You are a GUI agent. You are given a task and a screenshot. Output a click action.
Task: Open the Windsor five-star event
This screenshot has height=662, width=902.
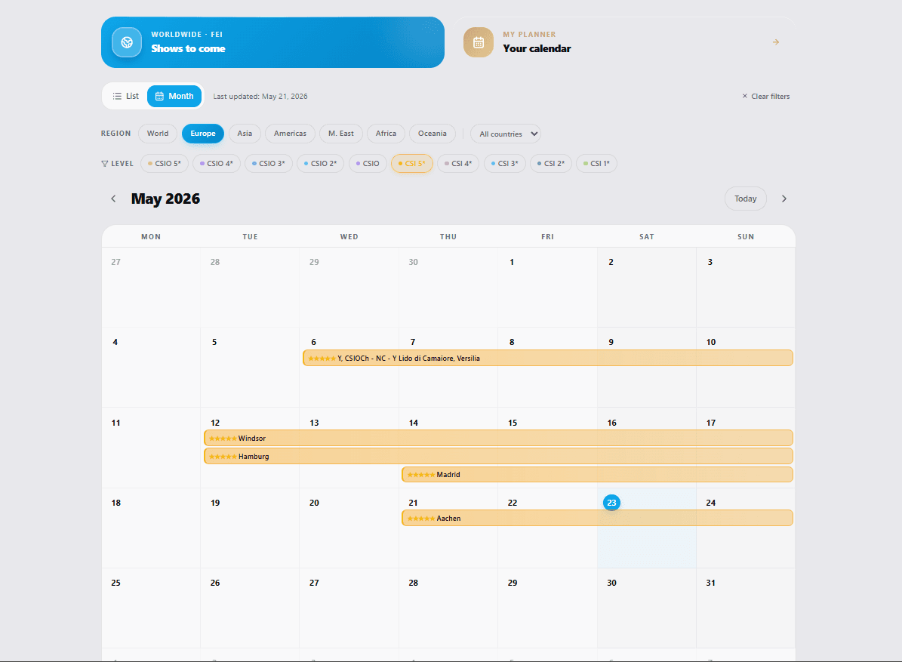click(498, 438)
